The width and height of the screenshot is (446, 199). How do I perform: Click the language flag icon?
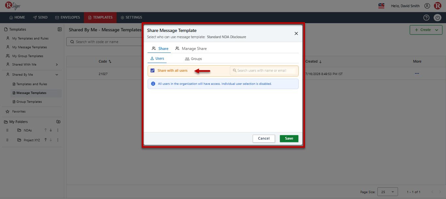point(381,6)
